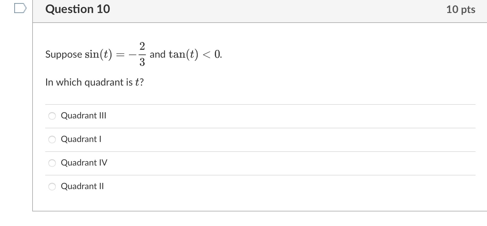Choose Quadrant I as your answer
This screenshot has height=226, width=487.
coord(52,140)
